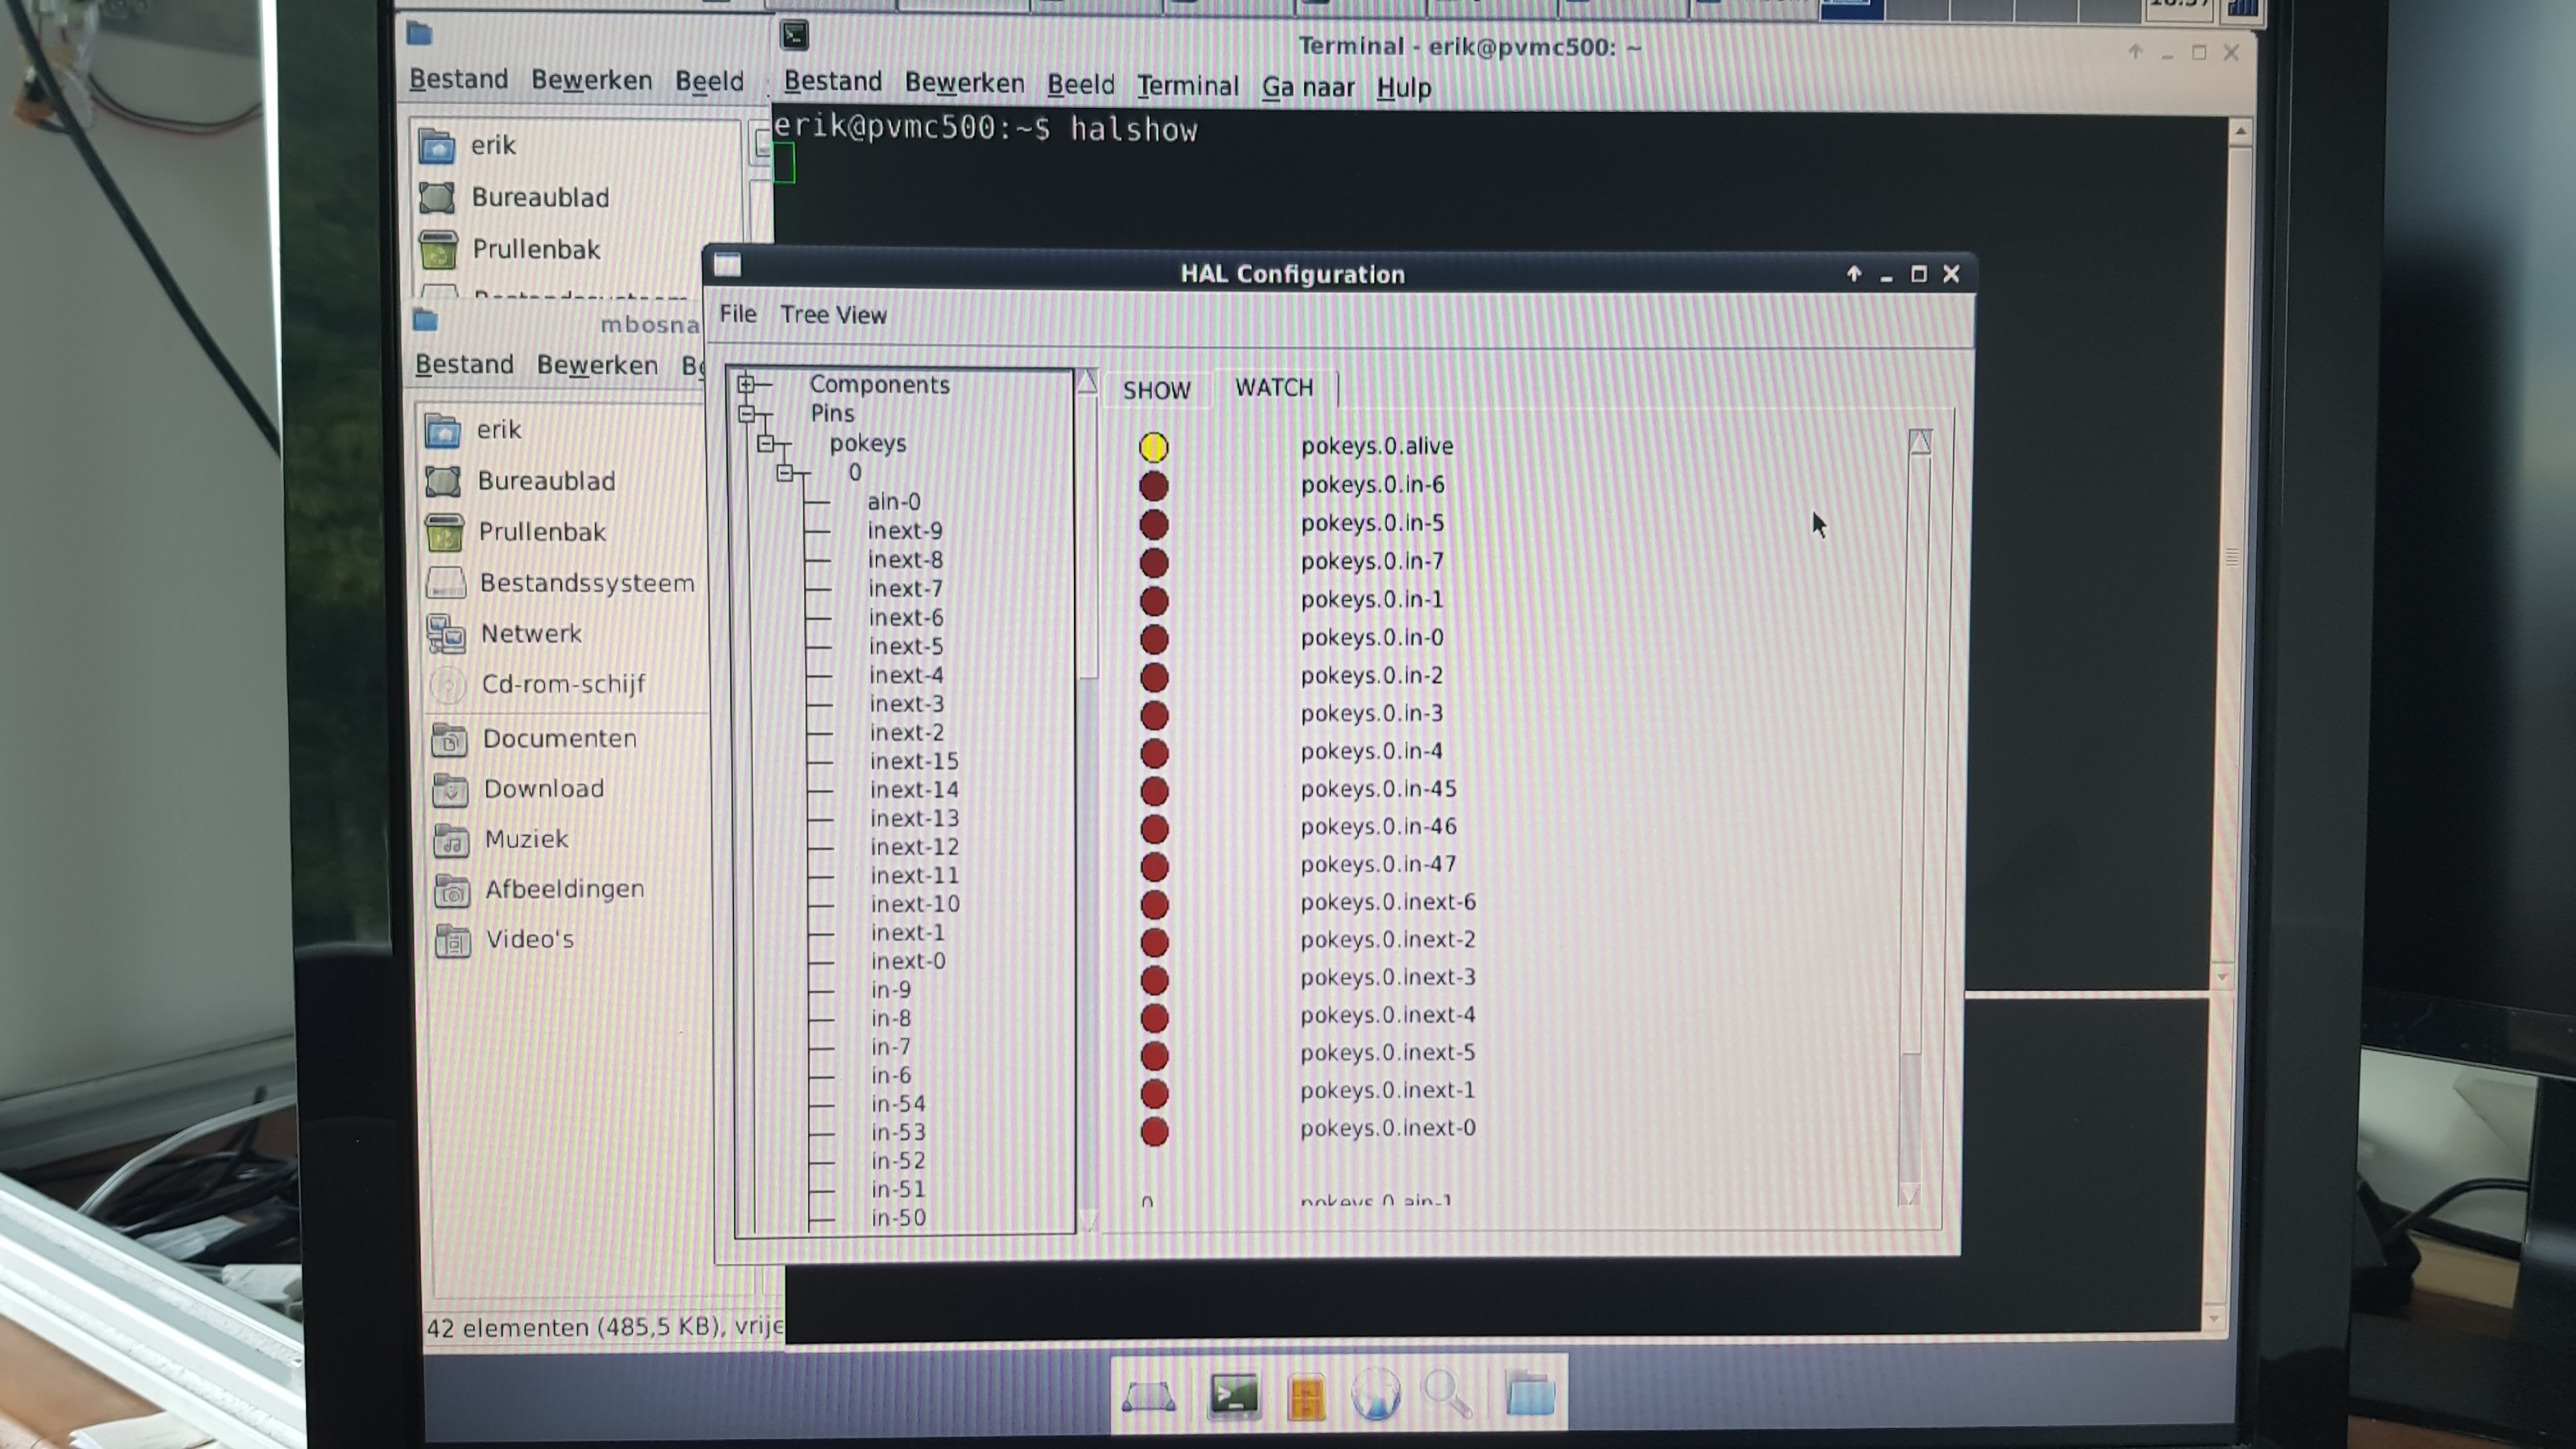Viewport: 2576px width, 1449px height.
Task: Expand the Components tree node
Action: click(x=746, y=384)
